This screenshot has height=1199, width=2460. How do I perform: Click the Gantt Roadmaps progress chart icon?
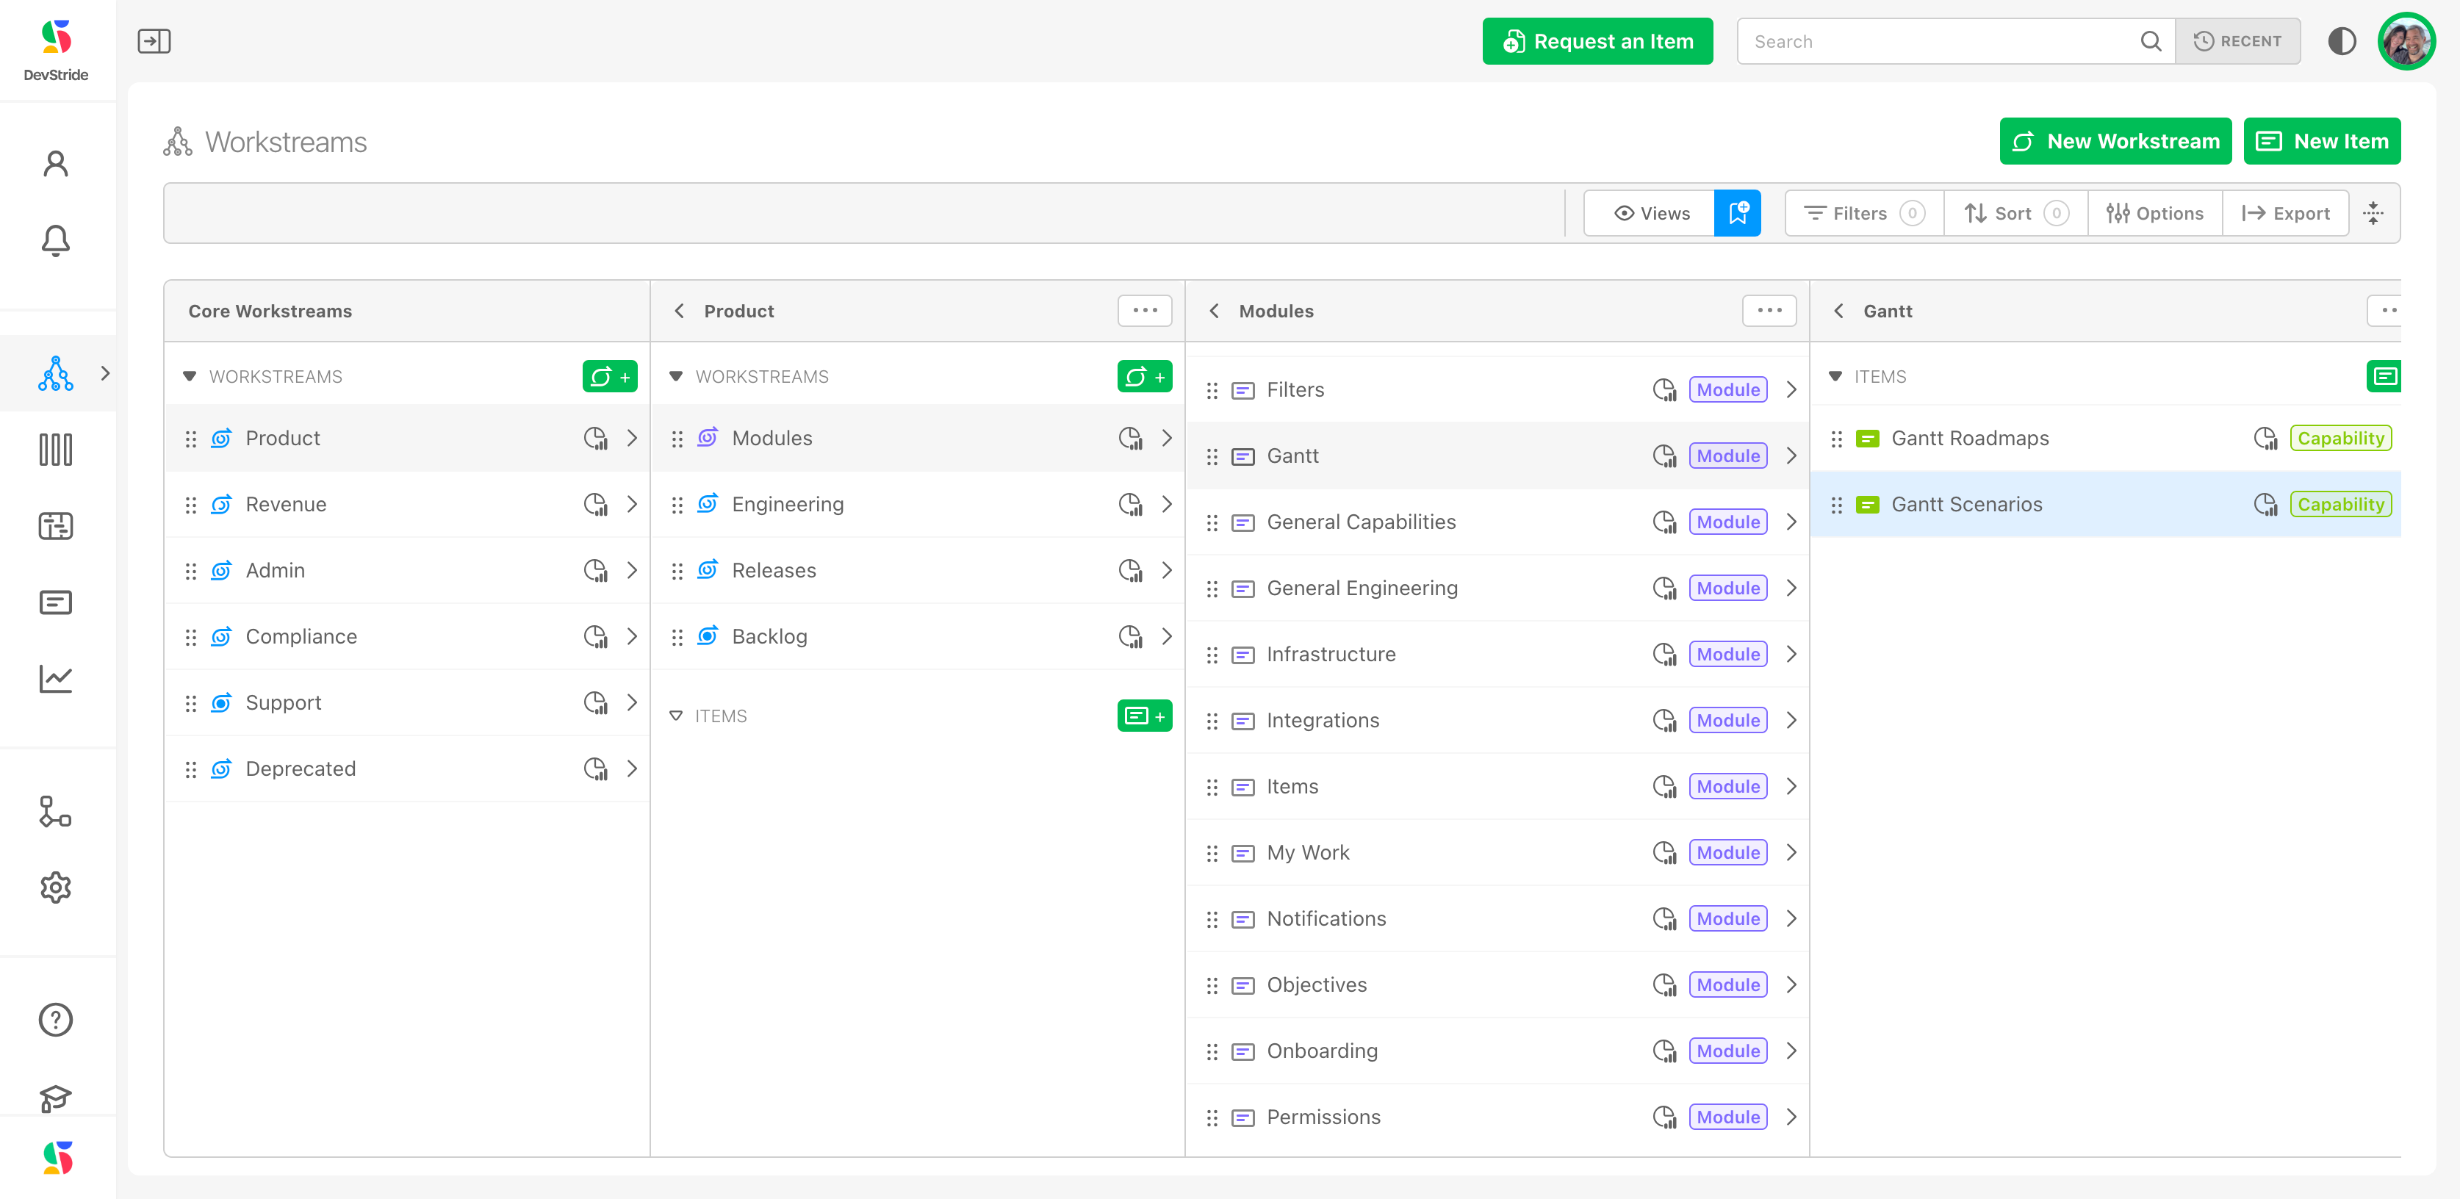point(2265,438)
